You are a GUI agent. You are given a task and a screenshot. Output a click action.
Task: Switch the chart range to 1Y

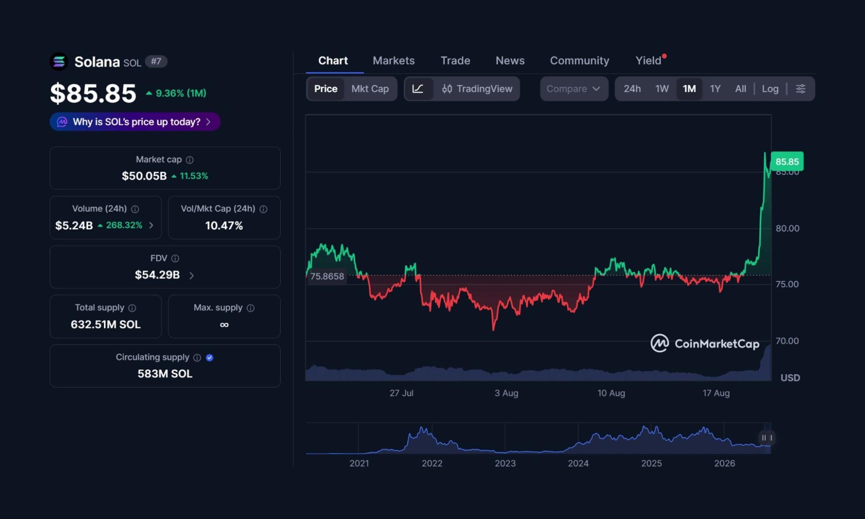(715, 89)
